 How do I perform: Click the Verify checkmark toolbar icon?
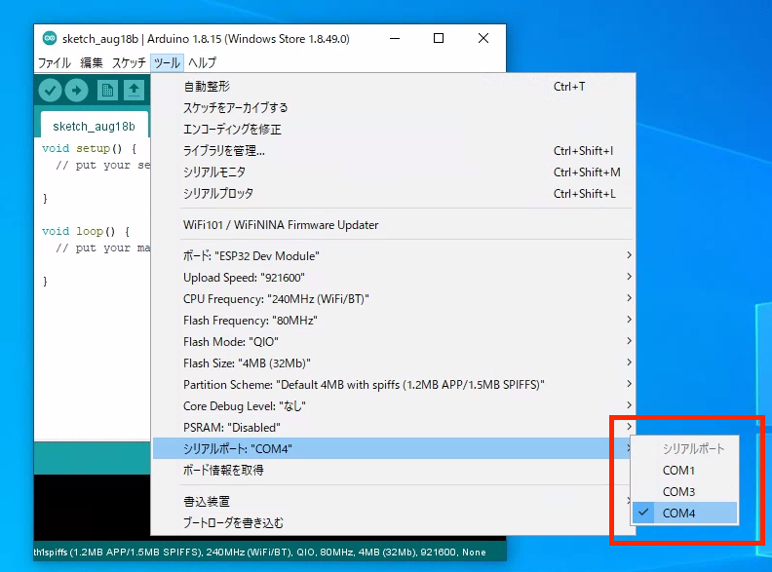(x=50, y=90)
